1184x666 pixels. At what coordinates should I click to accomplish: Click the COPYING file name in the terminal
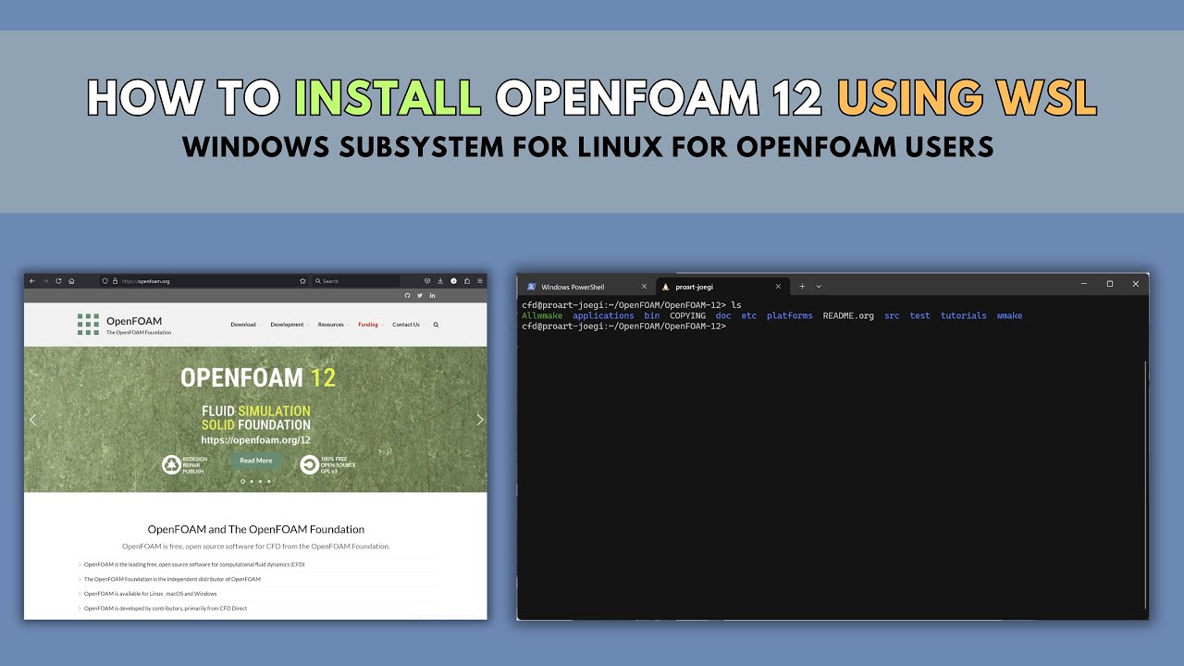pos(687,316)
